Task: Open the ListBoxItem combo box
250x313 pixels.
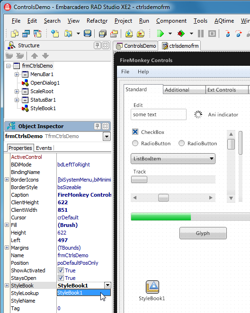Action: click(x=173, y=159)
